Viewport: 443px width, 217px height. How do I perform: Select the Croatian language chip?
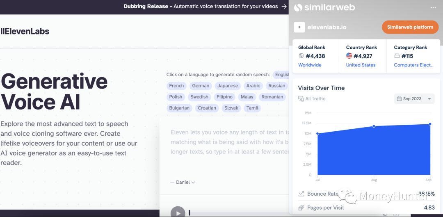point(207,108)
